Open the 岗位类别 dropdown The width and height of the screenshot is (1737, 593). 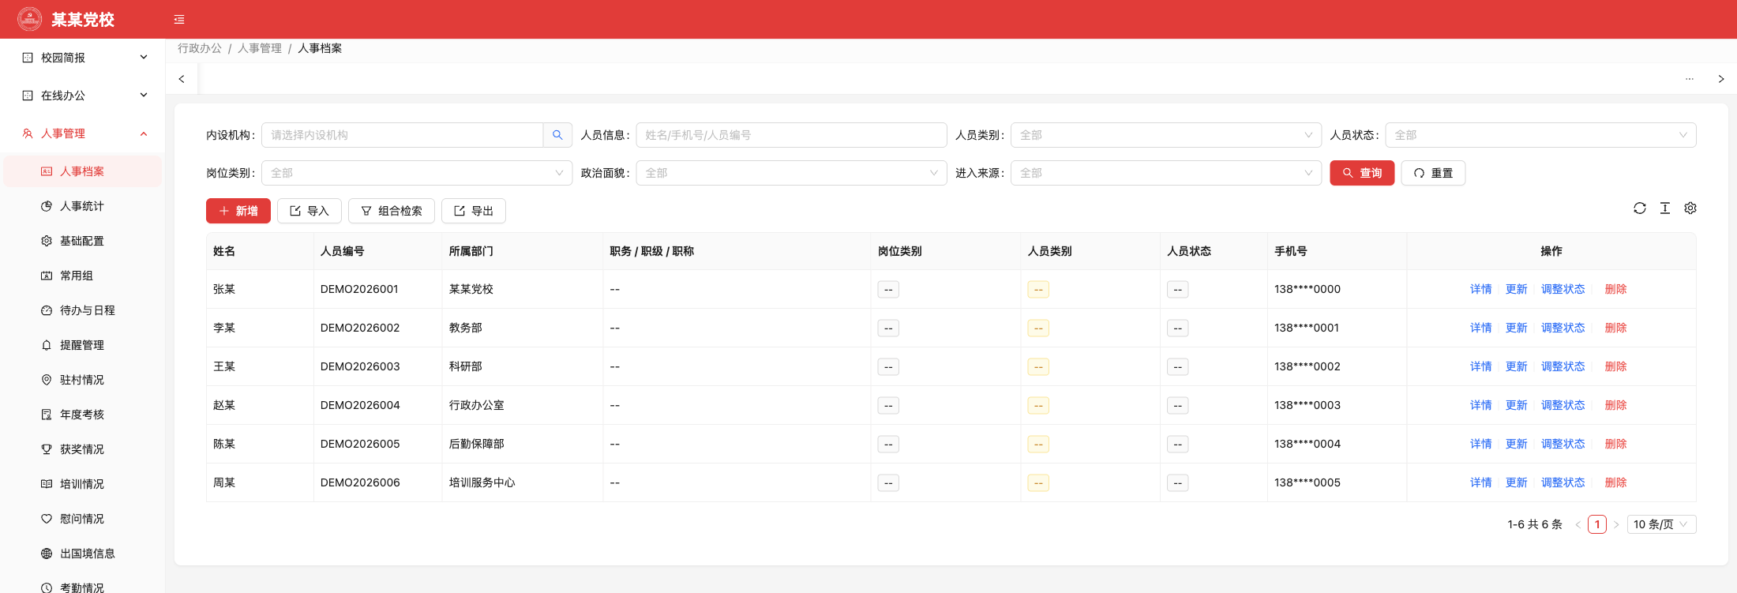pyautogui.click(x=417, y=173)
